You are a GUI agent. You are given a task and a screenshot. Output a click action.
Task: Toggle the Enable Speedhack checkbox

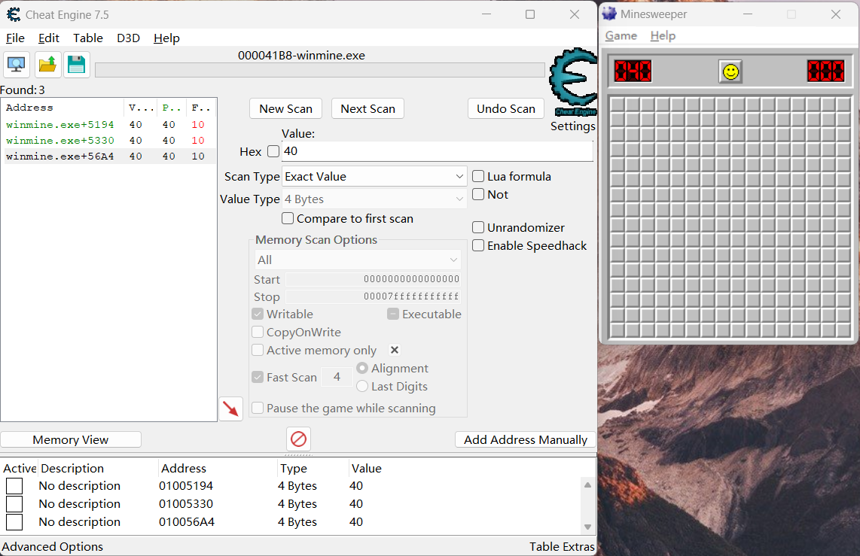pos(478,245)
